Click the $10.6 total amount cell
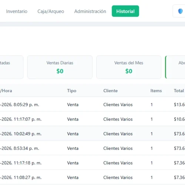The width and height of the screenshot is (185, 185). click(x=179, y=119)
